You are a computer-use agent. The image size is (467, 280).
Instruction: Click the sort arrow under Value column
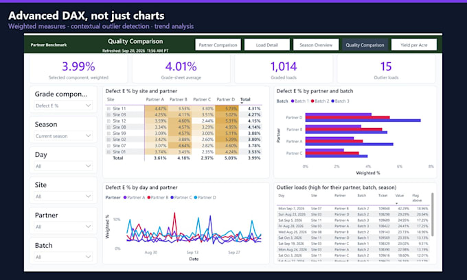pos(397,203)
